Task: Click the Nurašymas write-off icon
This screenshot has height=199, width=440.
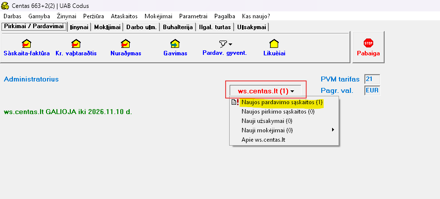Action: 125,43
